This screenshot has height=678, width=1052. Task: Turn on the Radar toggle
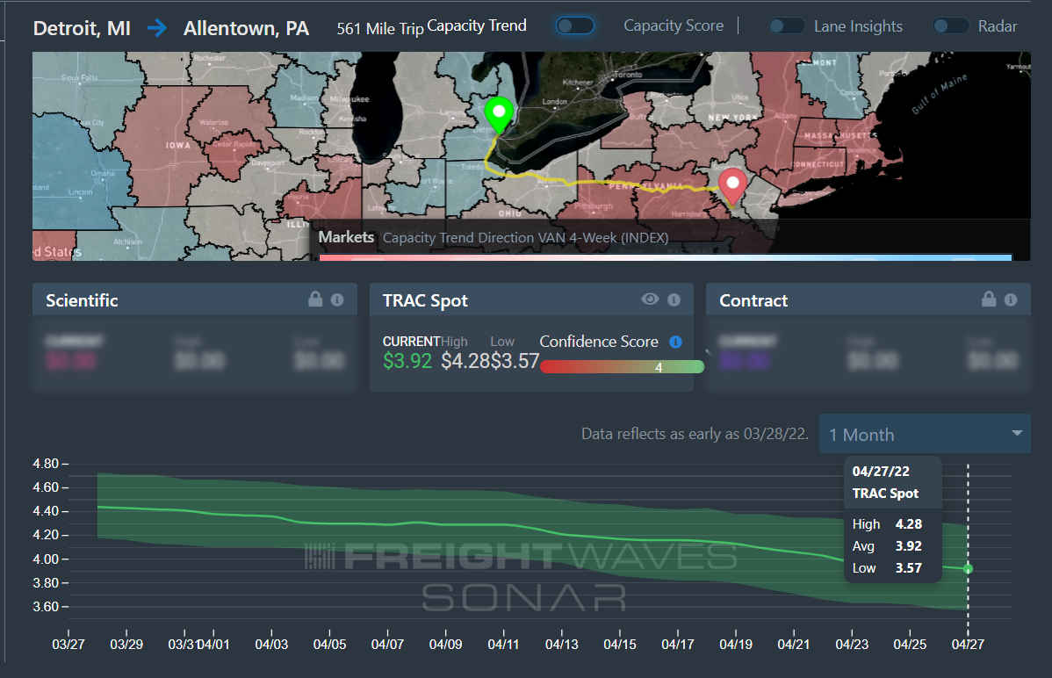click(951, 26)
